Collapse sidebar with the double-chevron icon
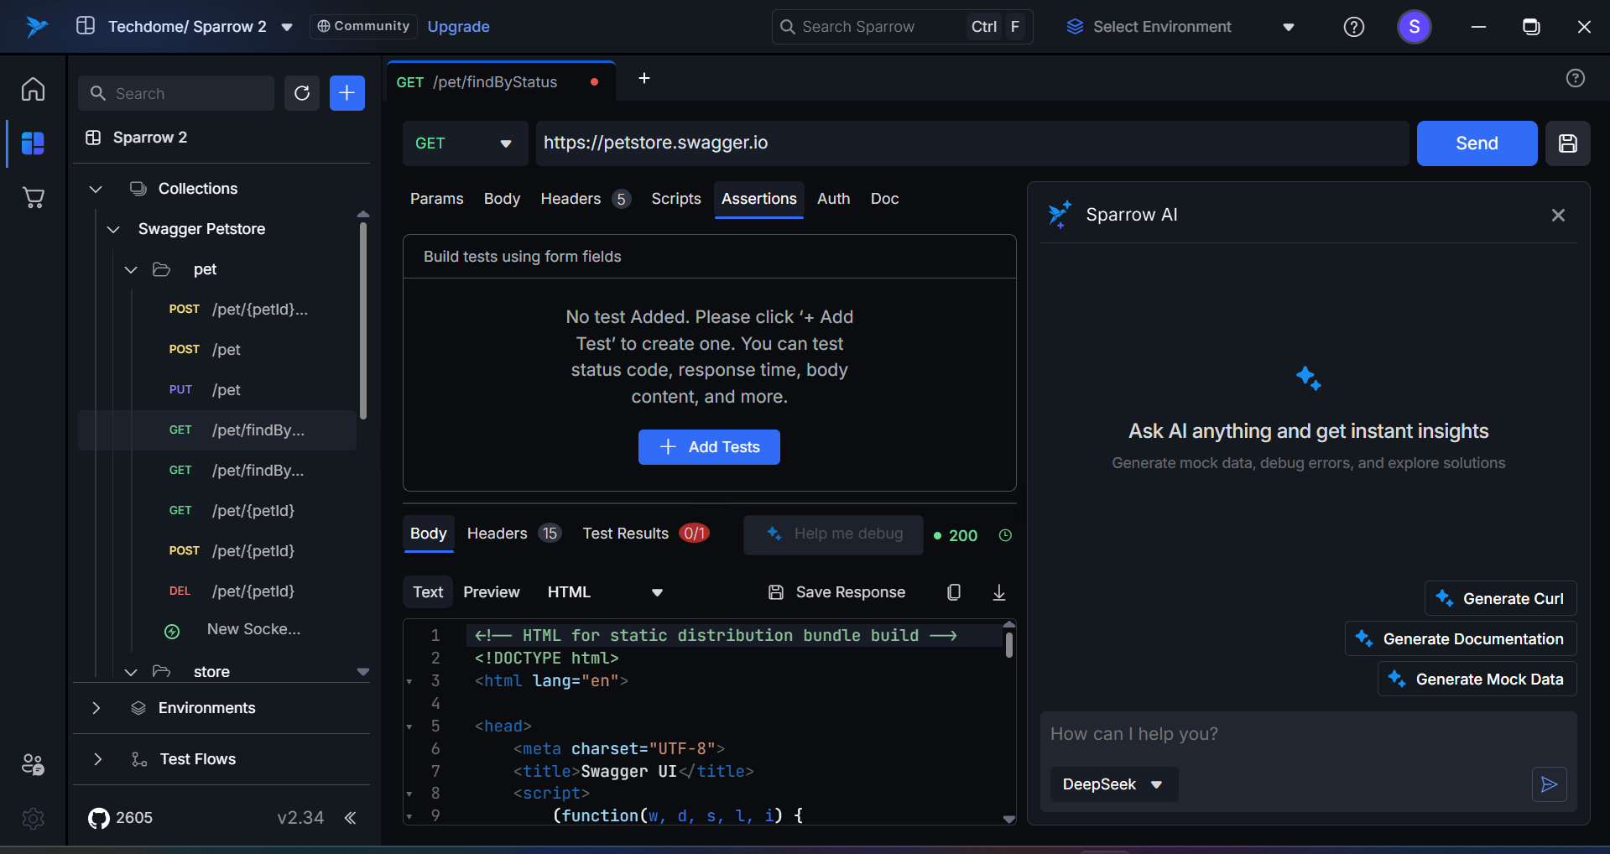The image size is (1610, 854). [351, 818]
